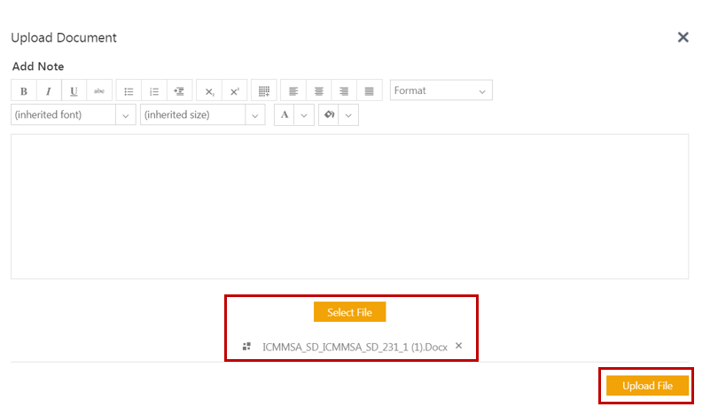The height and width of the screenshot is (415, 718).
Task: Click the indent icon
Action: click(179, 91)
